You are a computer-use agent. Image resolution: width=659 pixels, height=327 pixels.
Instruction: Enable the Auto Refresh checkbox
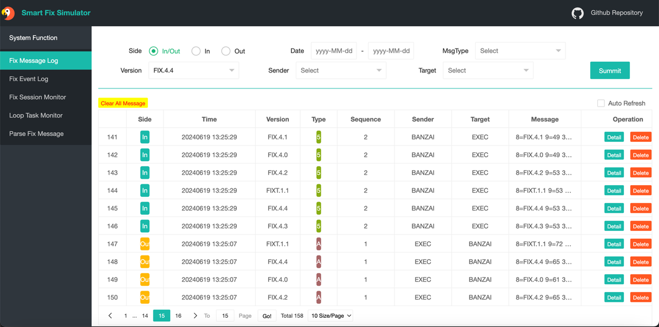pos(601,103)
